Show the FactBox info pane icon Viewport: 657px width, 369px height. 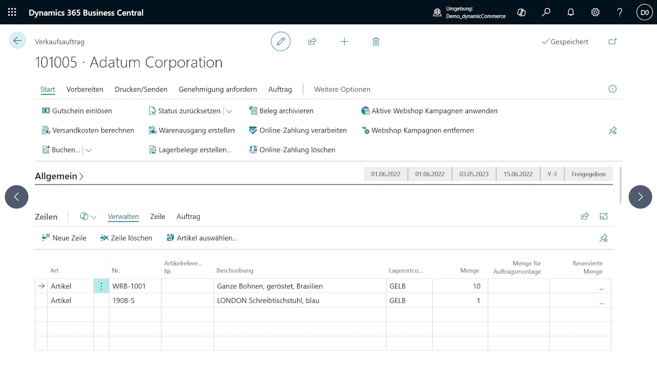(x=613, y=89)
